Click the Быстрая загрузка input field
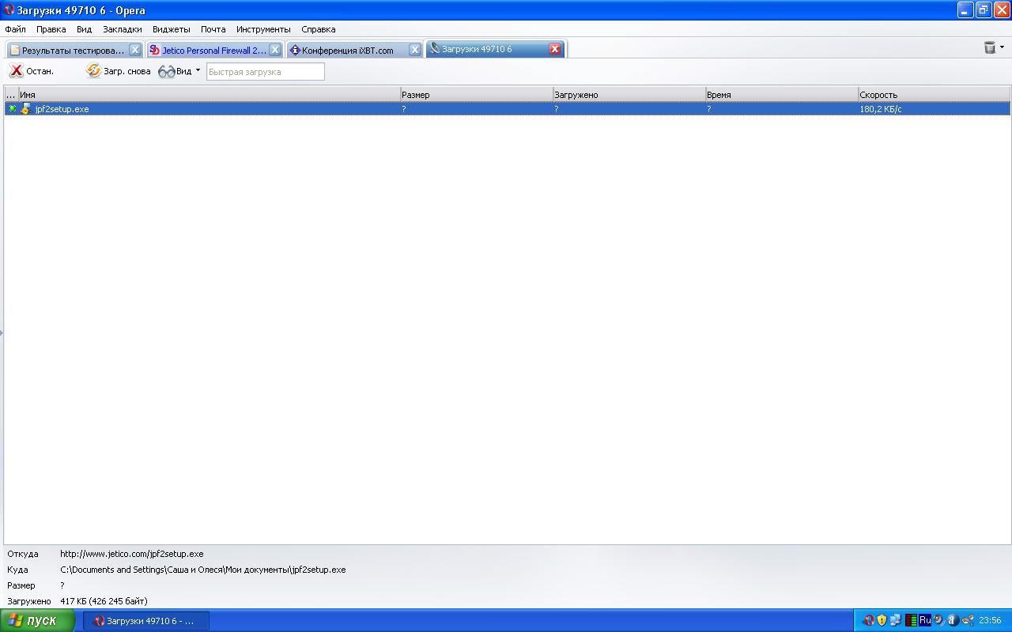This screenshot has width=1012, height=632. pos(265,72)
